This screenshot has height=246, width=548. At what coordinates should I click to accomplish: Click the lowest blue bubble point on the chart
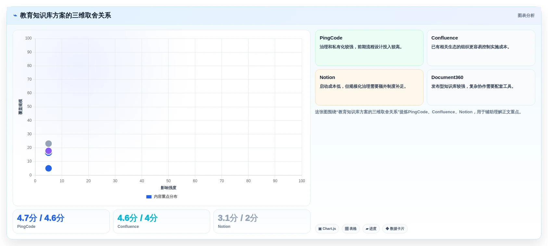pos(48,168)
